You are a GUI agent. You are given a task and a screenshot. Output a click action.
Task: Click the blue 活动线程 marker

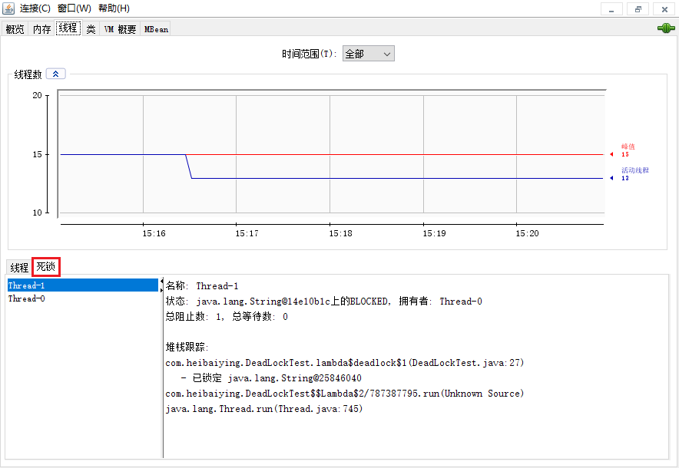tap(611, 178)
